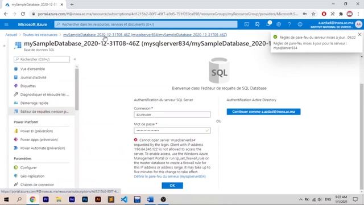Image resolution: width=364 pixels, height=205 pixels.
Task: Open Démarrage rapide in the sidebar
Action: 34,103
